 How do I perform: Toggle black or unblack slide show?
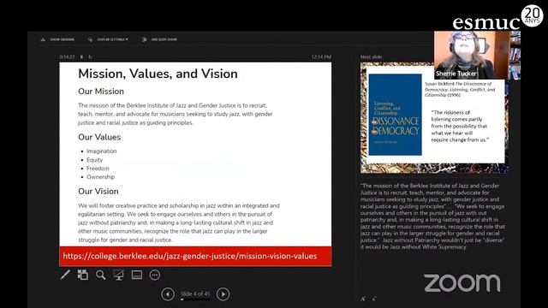[x=118, y=275]
